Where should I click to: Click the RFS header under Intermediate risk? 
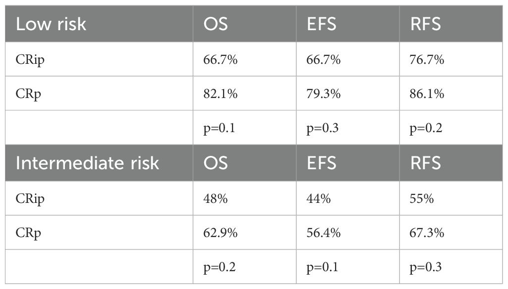coord(425,163)
